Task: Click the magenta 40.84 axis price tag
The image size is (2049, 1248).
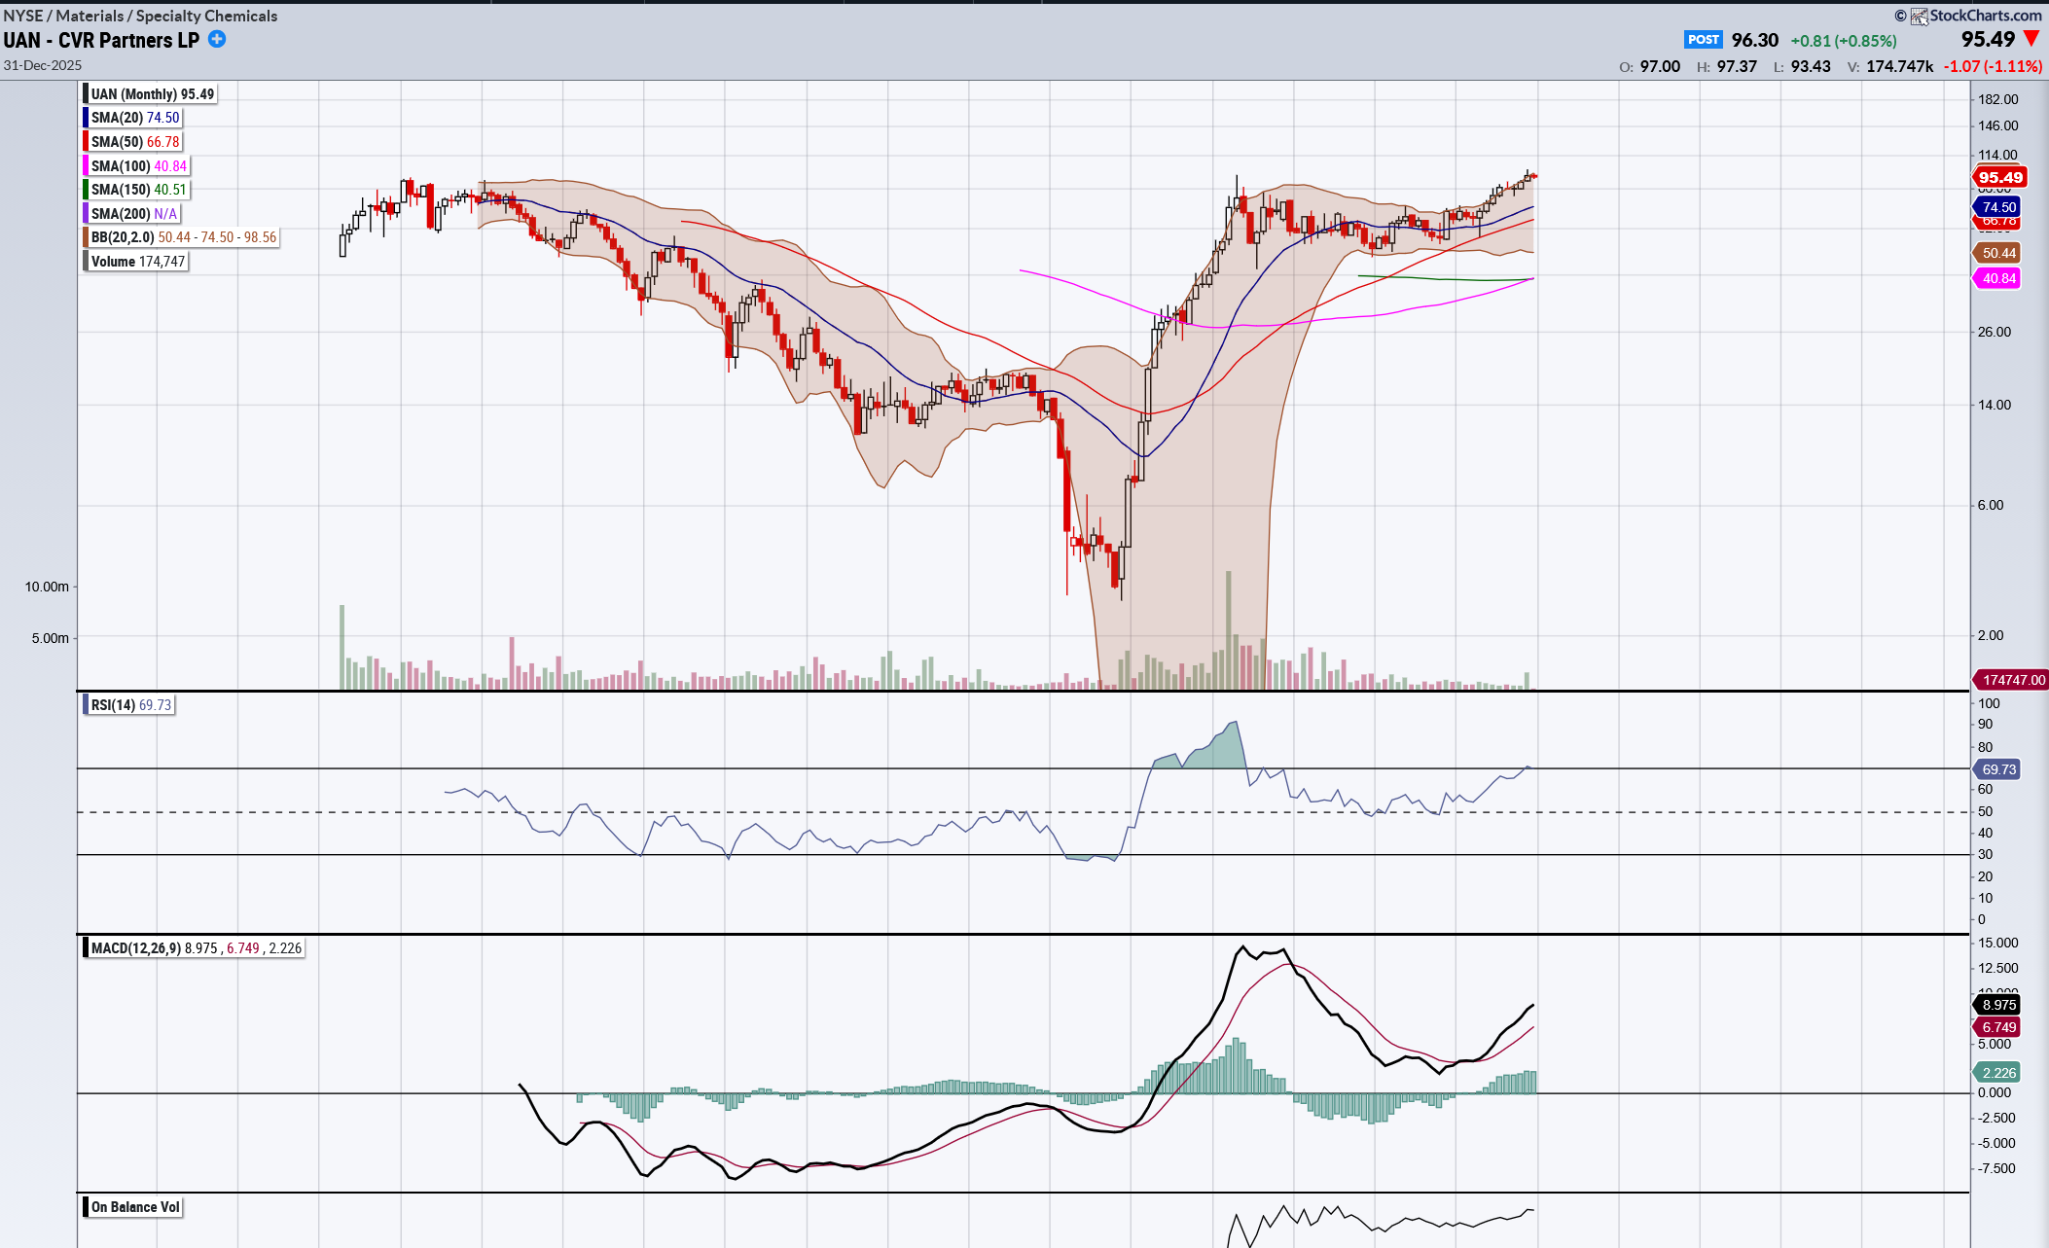Action: (1998, 278)
